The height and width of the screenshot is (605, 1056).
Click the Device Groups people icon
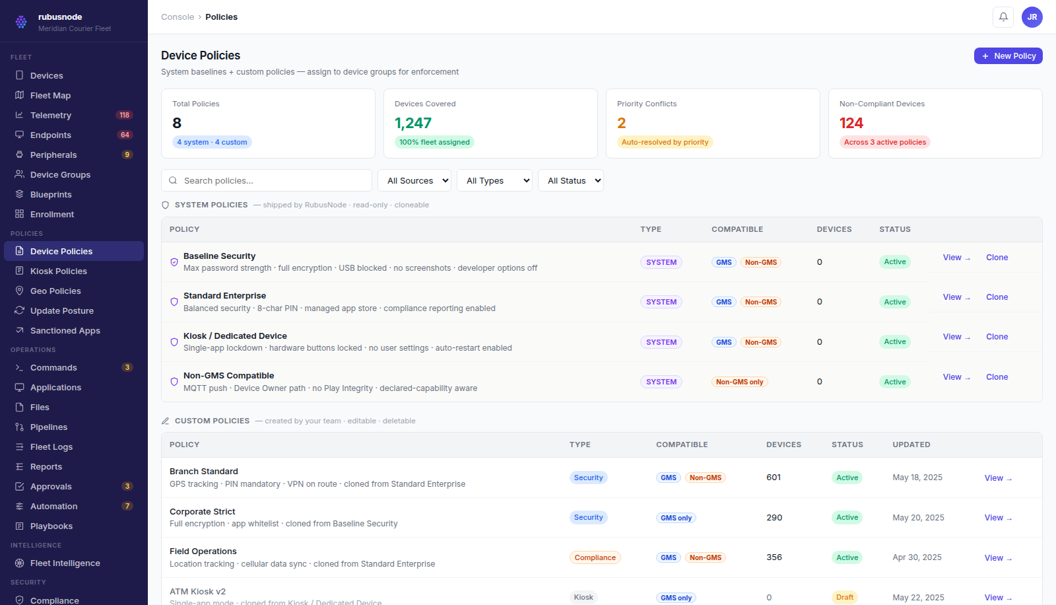(20, 174)
